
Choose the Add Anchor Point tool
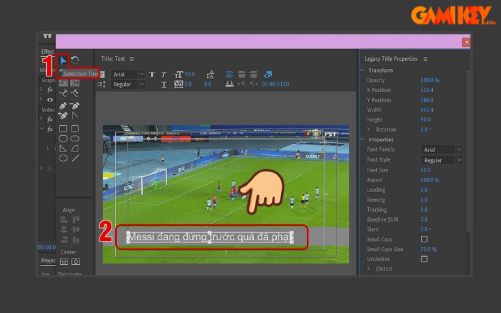pyautogui.click(x=63, y=115)
